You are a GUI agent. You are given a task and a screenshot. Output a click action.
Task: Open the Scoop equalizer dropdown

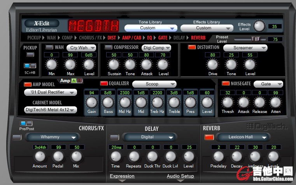point(154,84)
